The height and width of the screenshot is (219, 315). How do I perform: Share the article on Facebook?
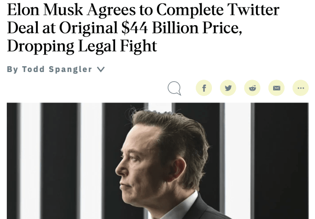point(204,88)
